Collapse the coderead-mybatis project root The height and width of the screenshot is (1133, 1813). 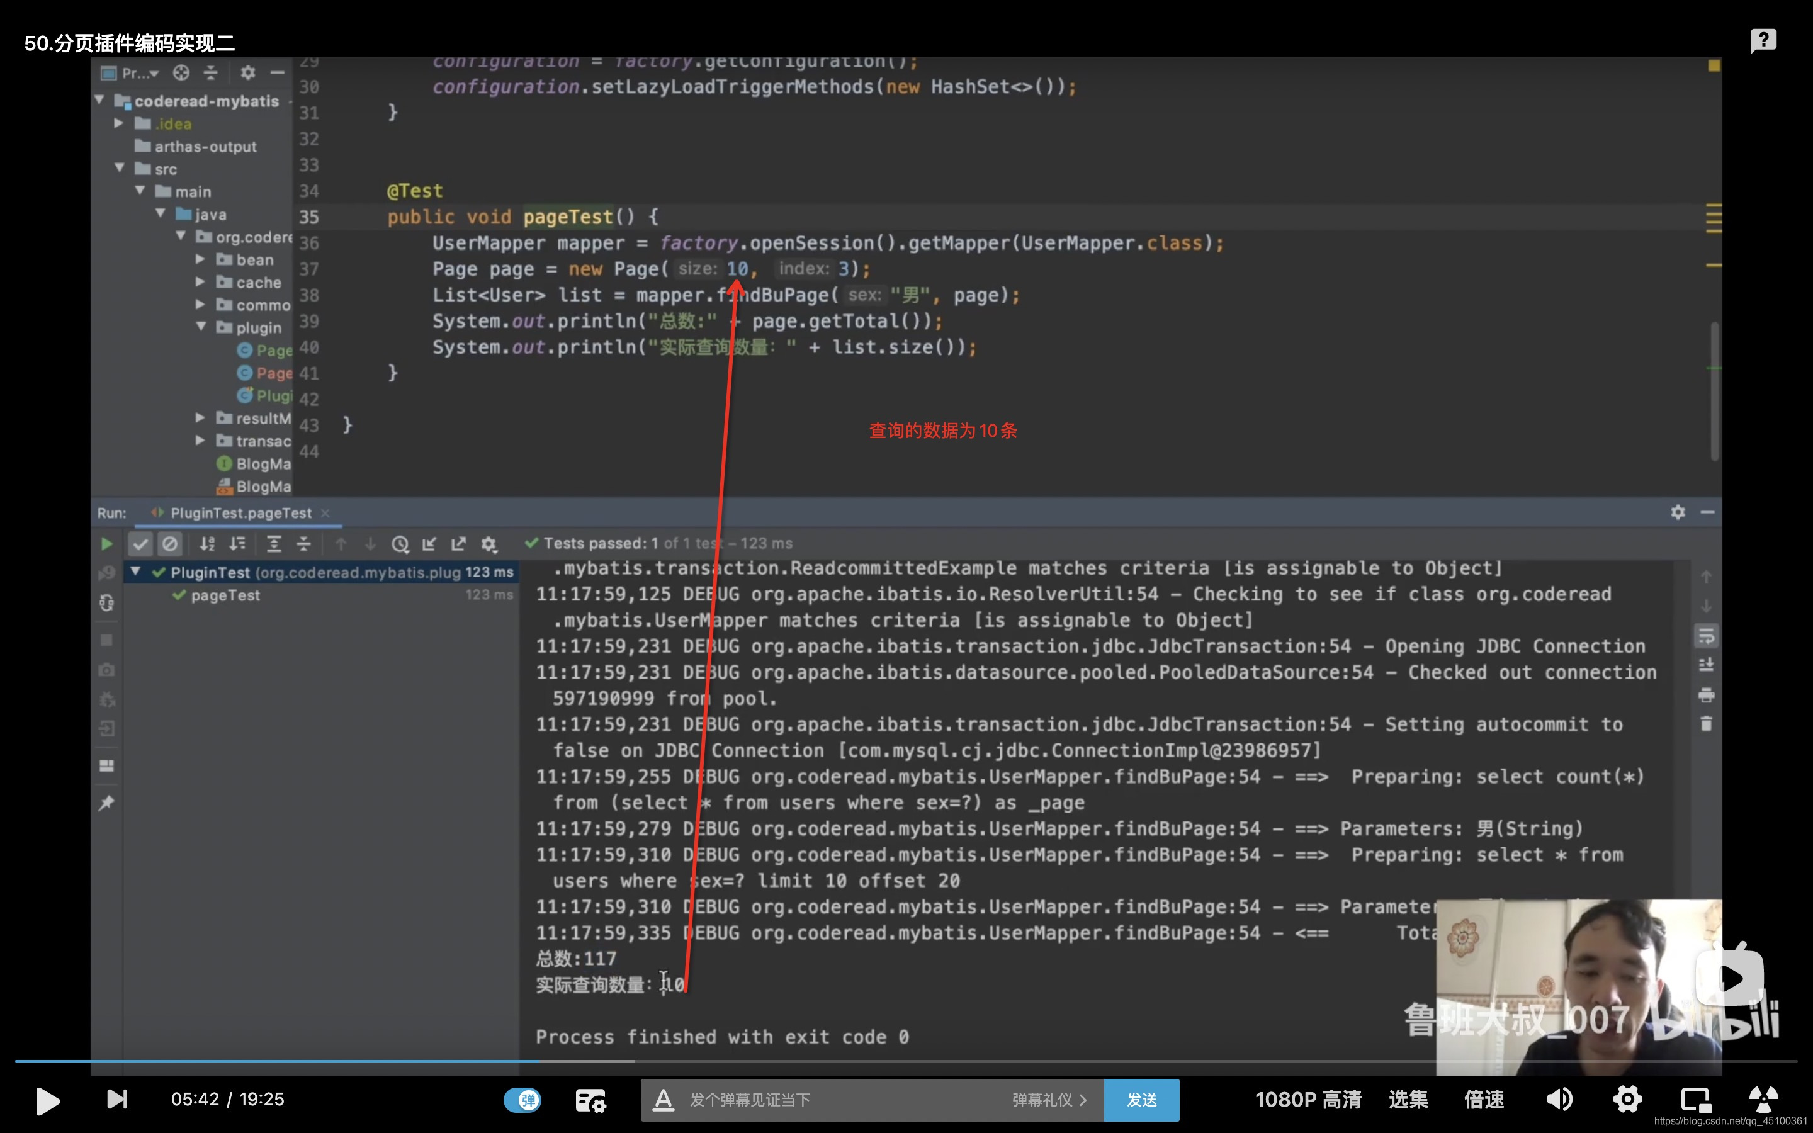tap(99, 99)
